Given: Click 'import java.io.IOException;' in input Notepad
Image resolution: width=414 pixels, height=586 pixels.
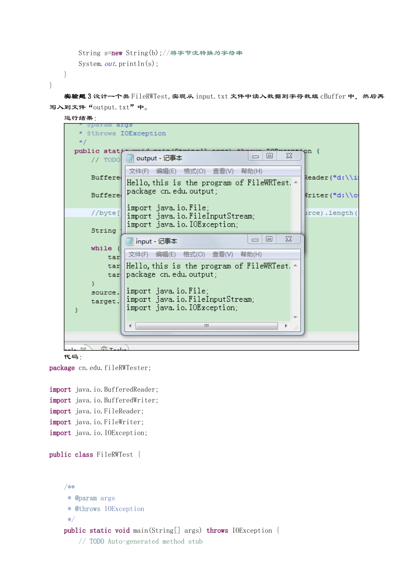Looking at the screenshot, I should pyautogui.click(x=182, y=308).
